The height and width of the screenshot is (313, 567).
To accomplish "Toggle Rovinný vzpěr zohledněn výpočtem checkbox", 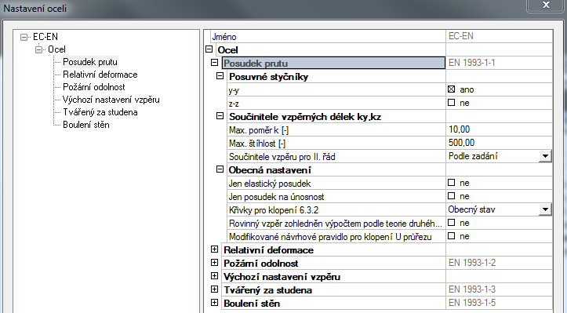I will coord(451,223).
